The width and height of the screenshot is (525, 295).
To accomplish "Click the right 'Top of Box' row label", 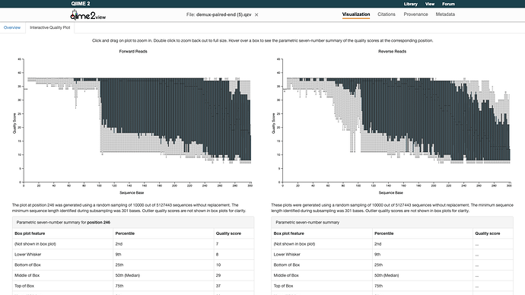I will point(283,286).
